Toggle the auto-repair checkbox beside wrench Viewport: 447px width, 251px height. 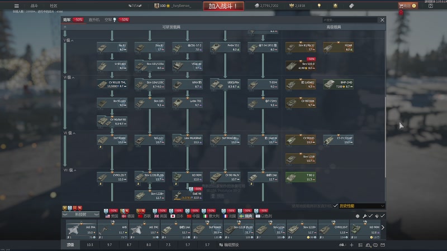370,216
